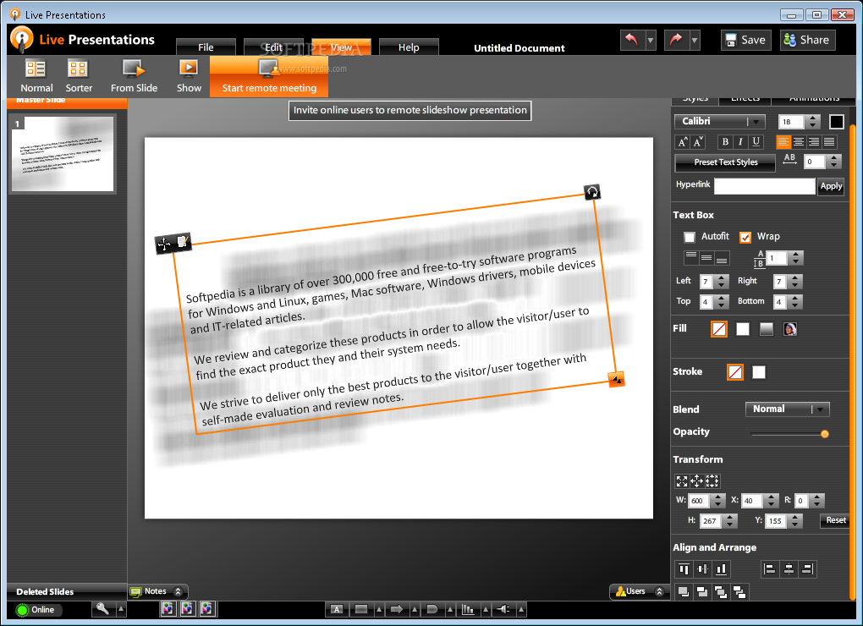Click the move handle on the text box
Image resolution: width=863 pixels, height=626 pixels.
tap(164, 244)
